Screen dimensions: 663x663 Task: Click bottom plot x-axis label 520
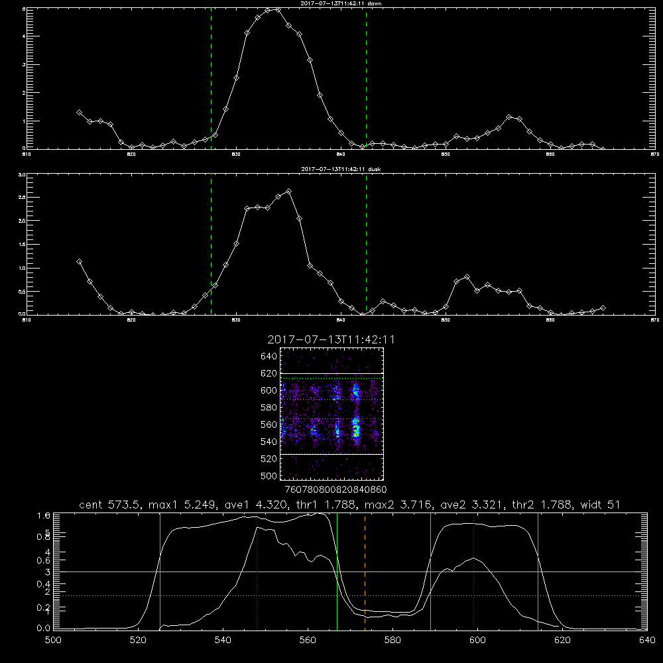coord(138,640)
